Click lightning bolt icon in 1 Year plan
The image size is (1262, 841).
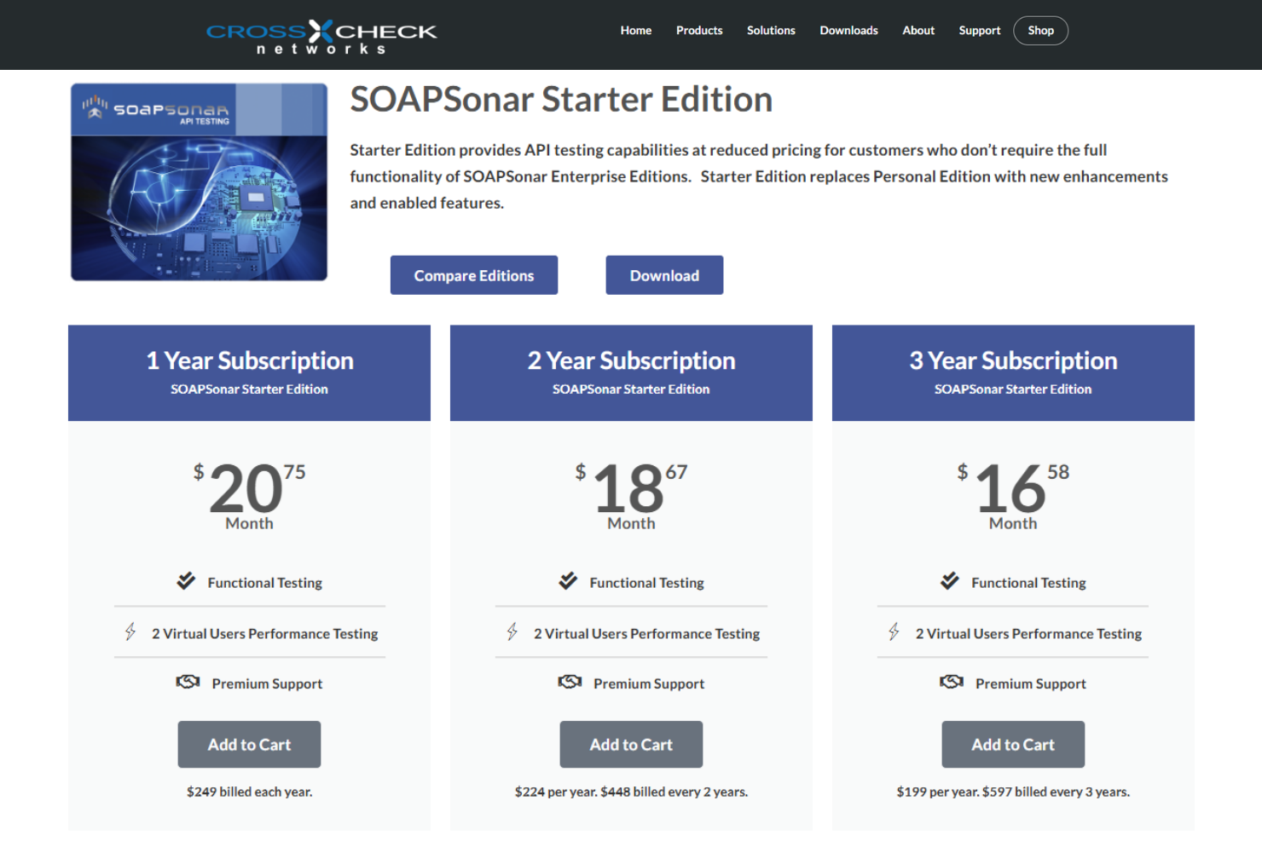point(130,631)
